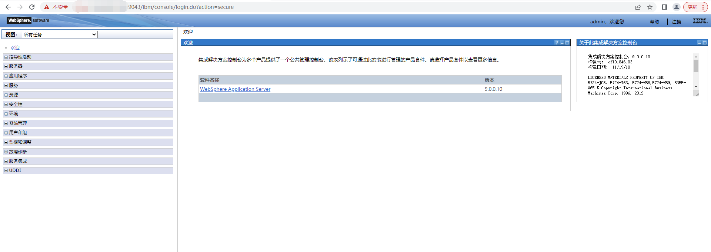This screenshot has height=252, width=711.
Task: Open the WebSphere Application Server link
Action: pos(235,89)
